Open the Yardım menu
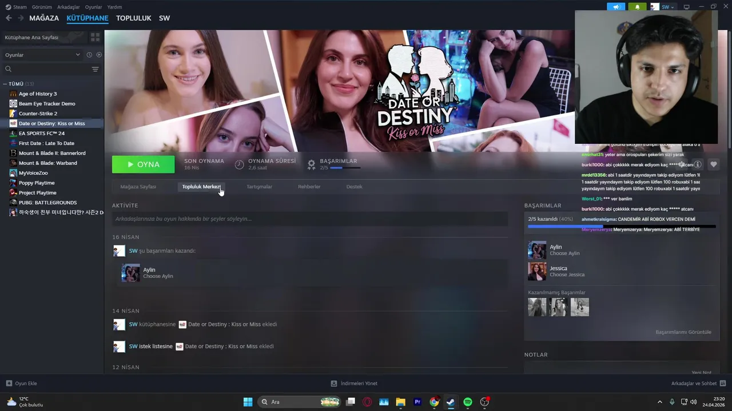732x411 pixels. point(114,7)
